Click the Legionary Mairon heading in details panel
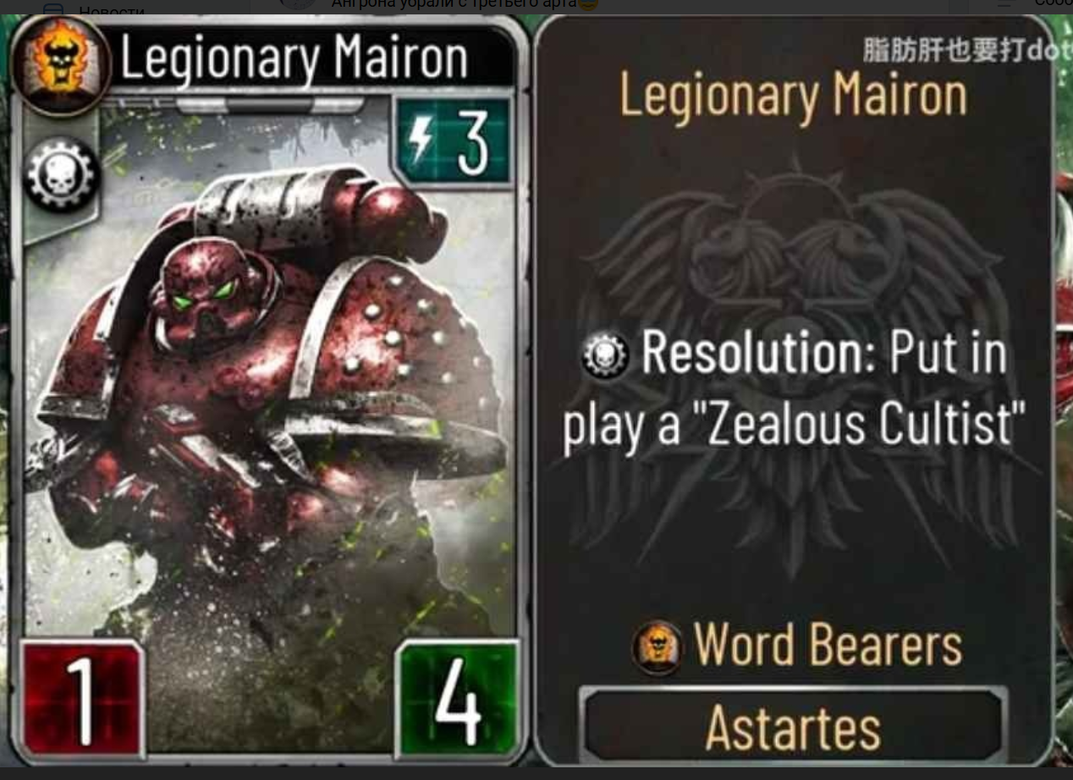1073x780 pixels. 794,95
